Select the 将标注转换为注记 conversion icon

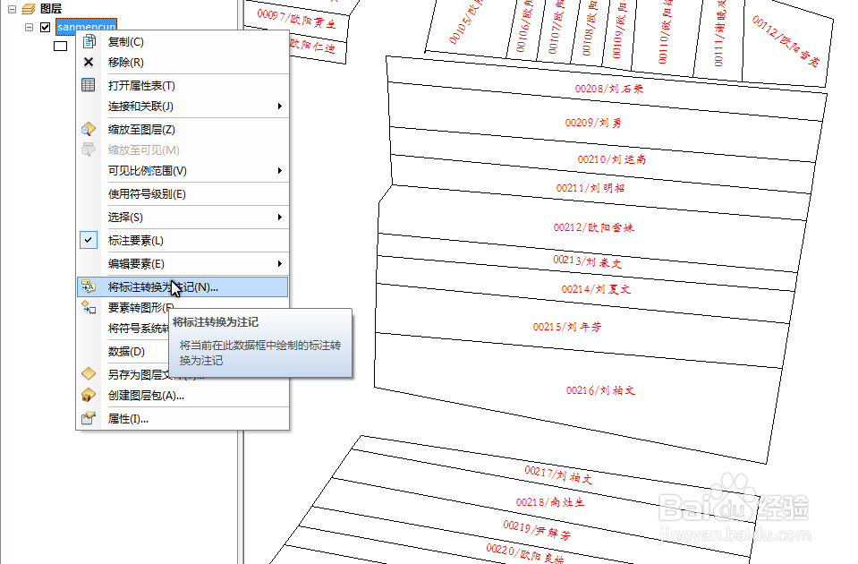pyautogui.click(x=87, y=286)
